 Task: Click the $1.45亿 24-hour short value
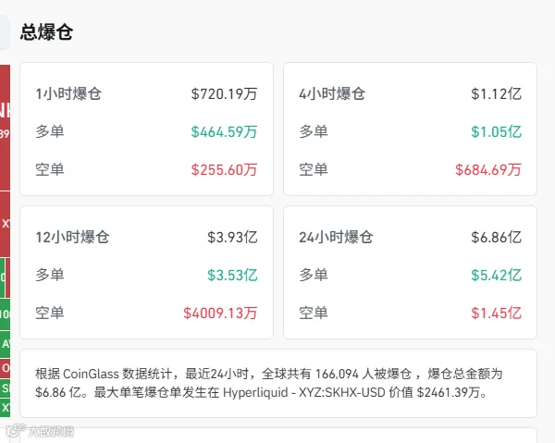(496, 313)
